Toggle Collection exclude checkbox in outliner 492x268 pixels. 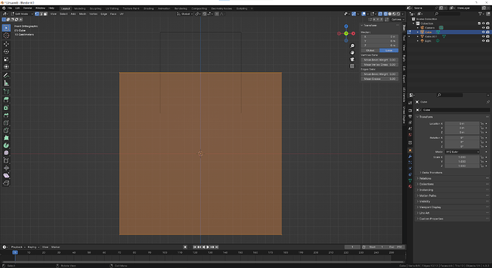[479, 24]
